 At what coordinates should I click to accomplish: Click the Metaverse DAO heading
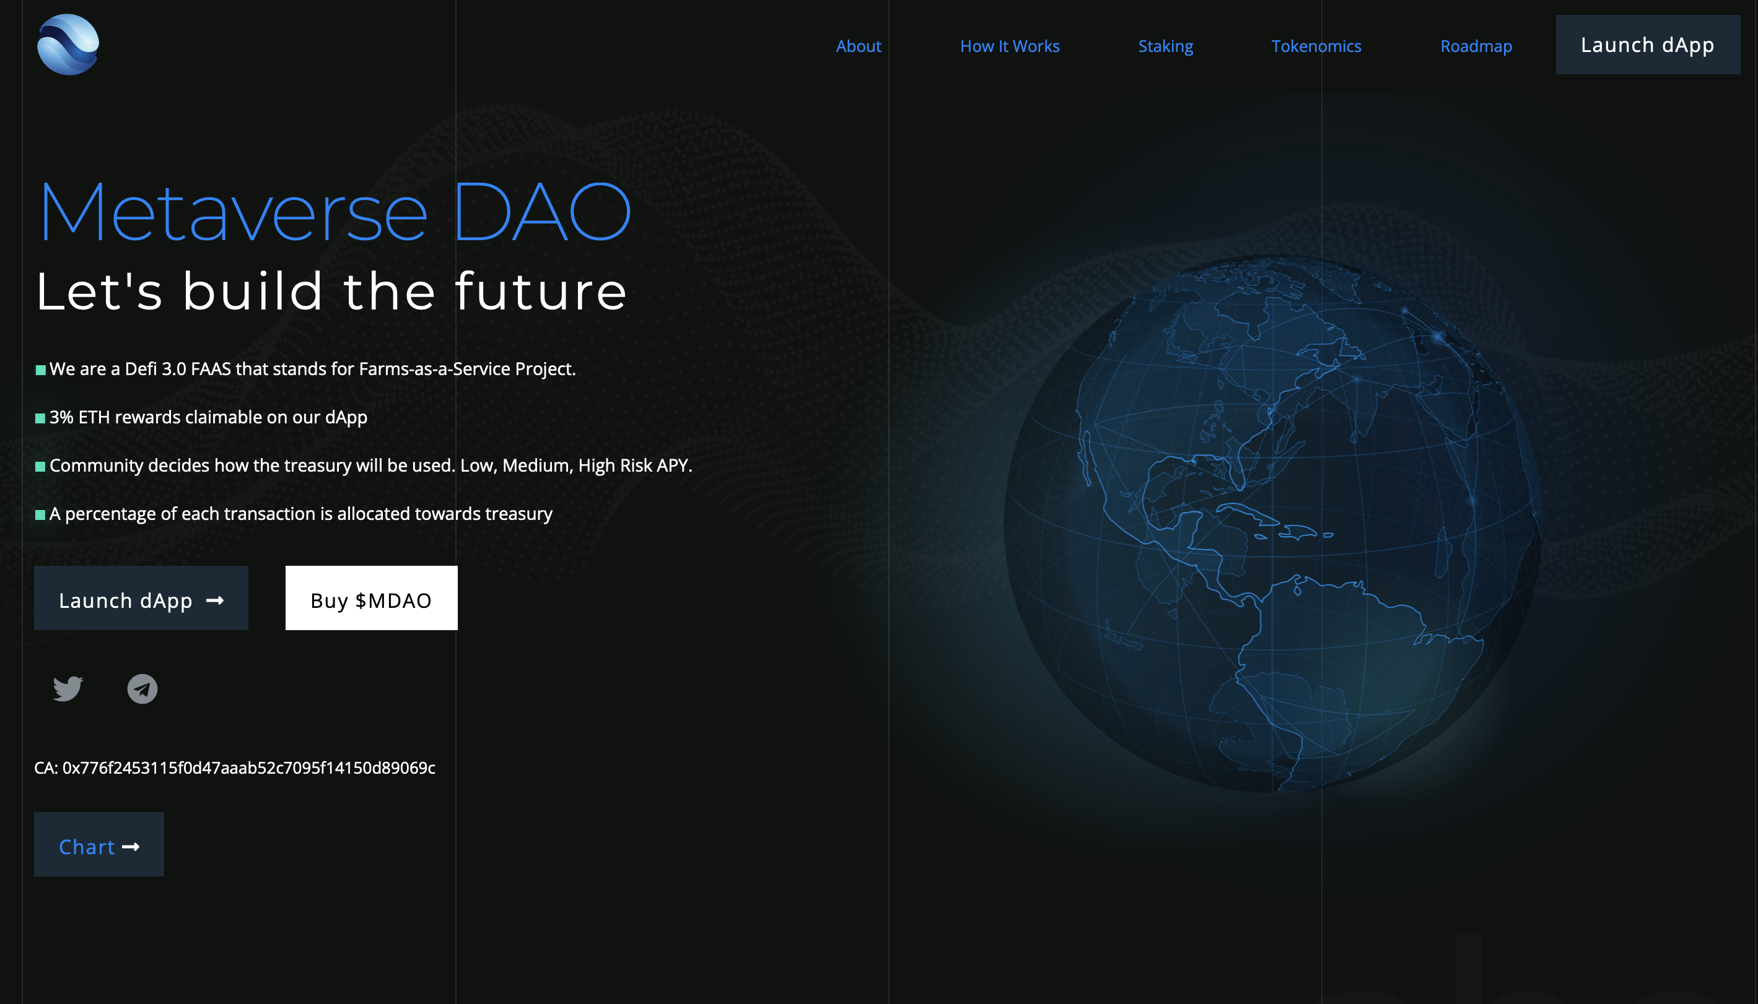tap(334, 210)
